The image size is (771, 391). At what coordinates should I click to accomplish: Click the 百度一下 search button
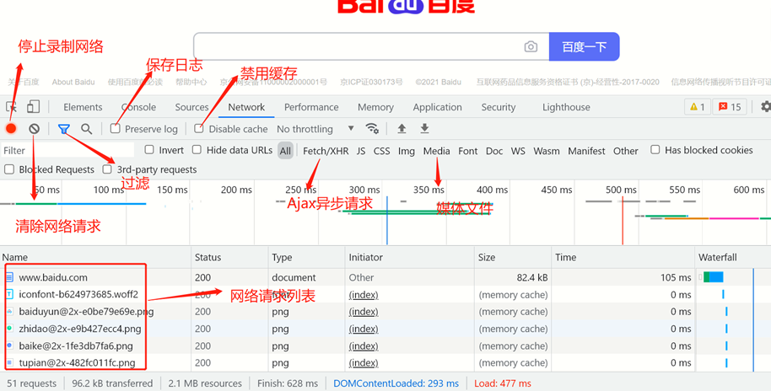[x=584, y=46]
